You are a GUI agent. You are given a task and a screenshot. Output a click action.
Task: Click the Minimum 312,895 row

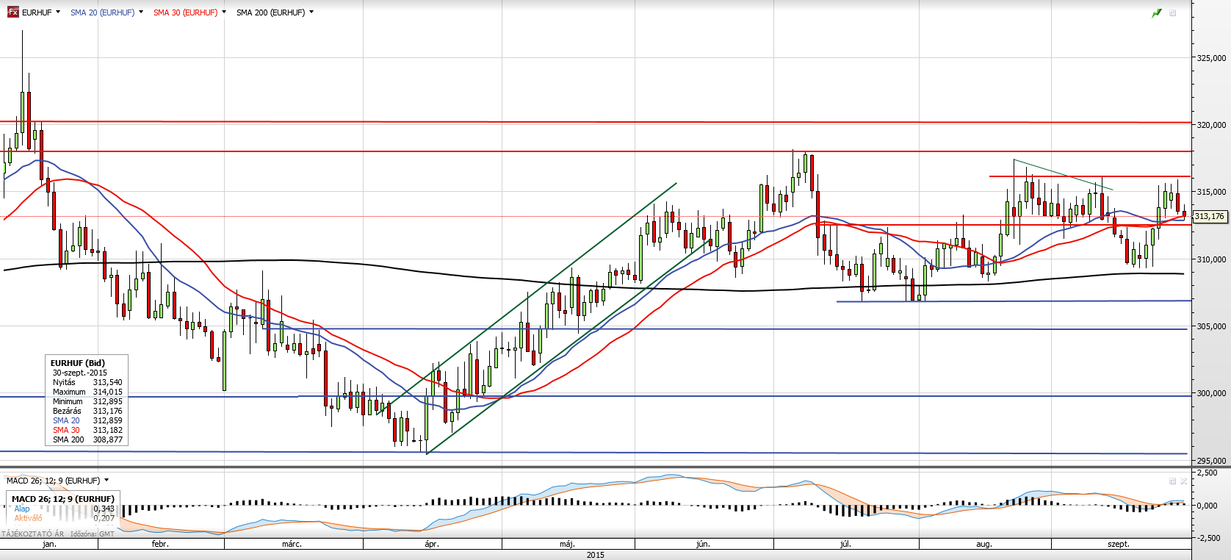[87, 401]
